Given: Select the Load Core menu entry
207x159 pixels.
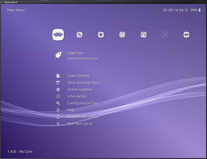Looking at the screenshot, I should pos(76,53).
